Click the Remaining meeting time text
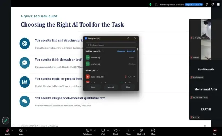The width and height of the screenshot is (222, 136). (172, 4)
